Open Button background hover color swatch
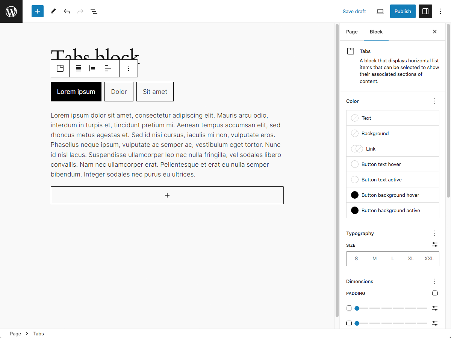This screenshot has width=451, height=338. (x=393, y=195)
